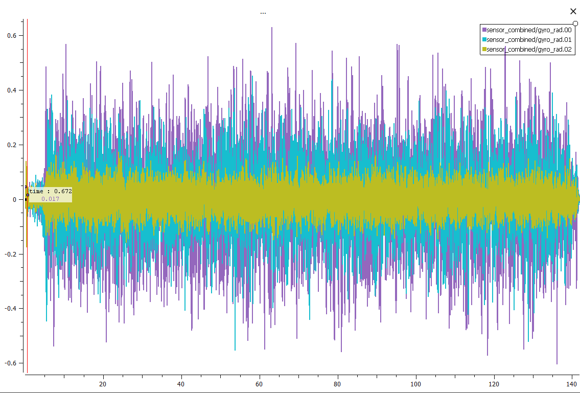Screen dimensions: 580x393
Task: Click the purple gyro_rad.00 legend swatch
Action: tap(484, 30)
